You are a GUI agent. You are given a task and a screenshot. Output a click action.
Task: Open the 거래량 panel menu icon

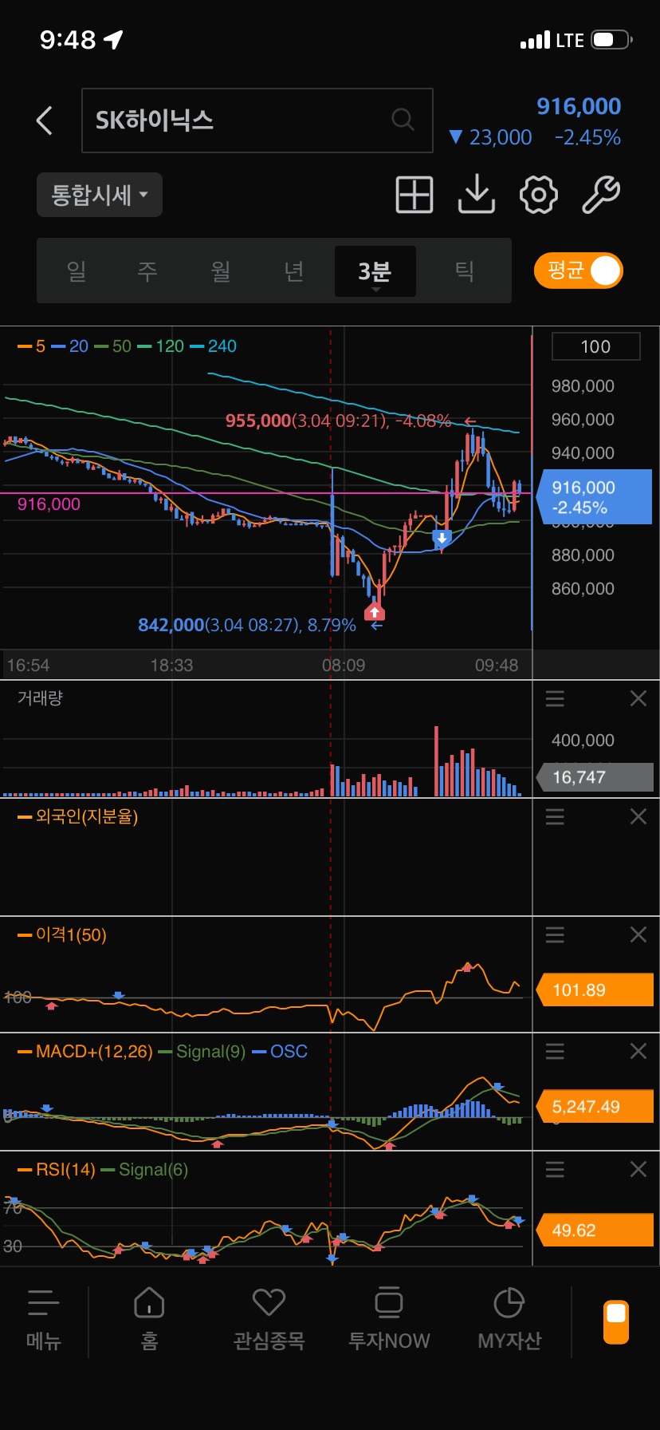555,699
